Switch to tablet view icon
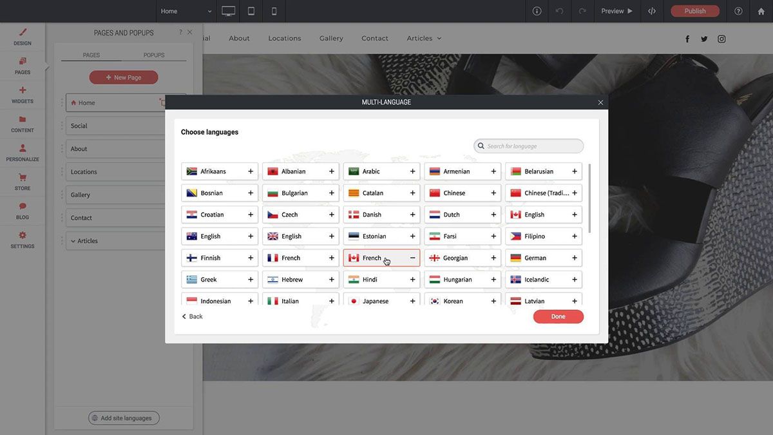773x435 pixels. click(x=251, y=11)
